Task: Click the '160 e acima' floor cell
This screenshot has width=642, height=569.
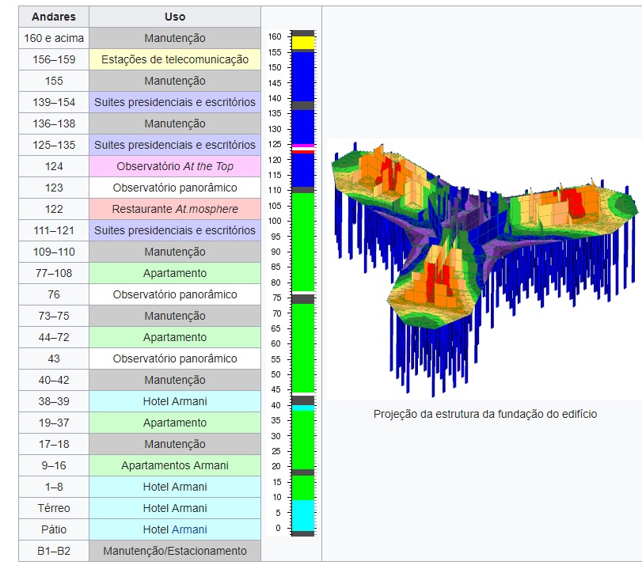Action: click(54, 38)
